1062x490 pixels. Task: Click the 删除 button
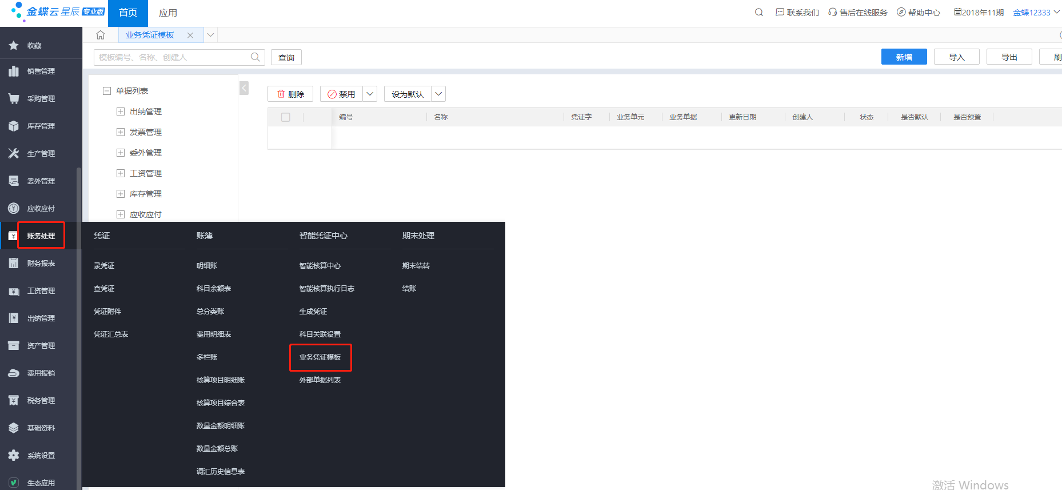(x=290, y=94)
